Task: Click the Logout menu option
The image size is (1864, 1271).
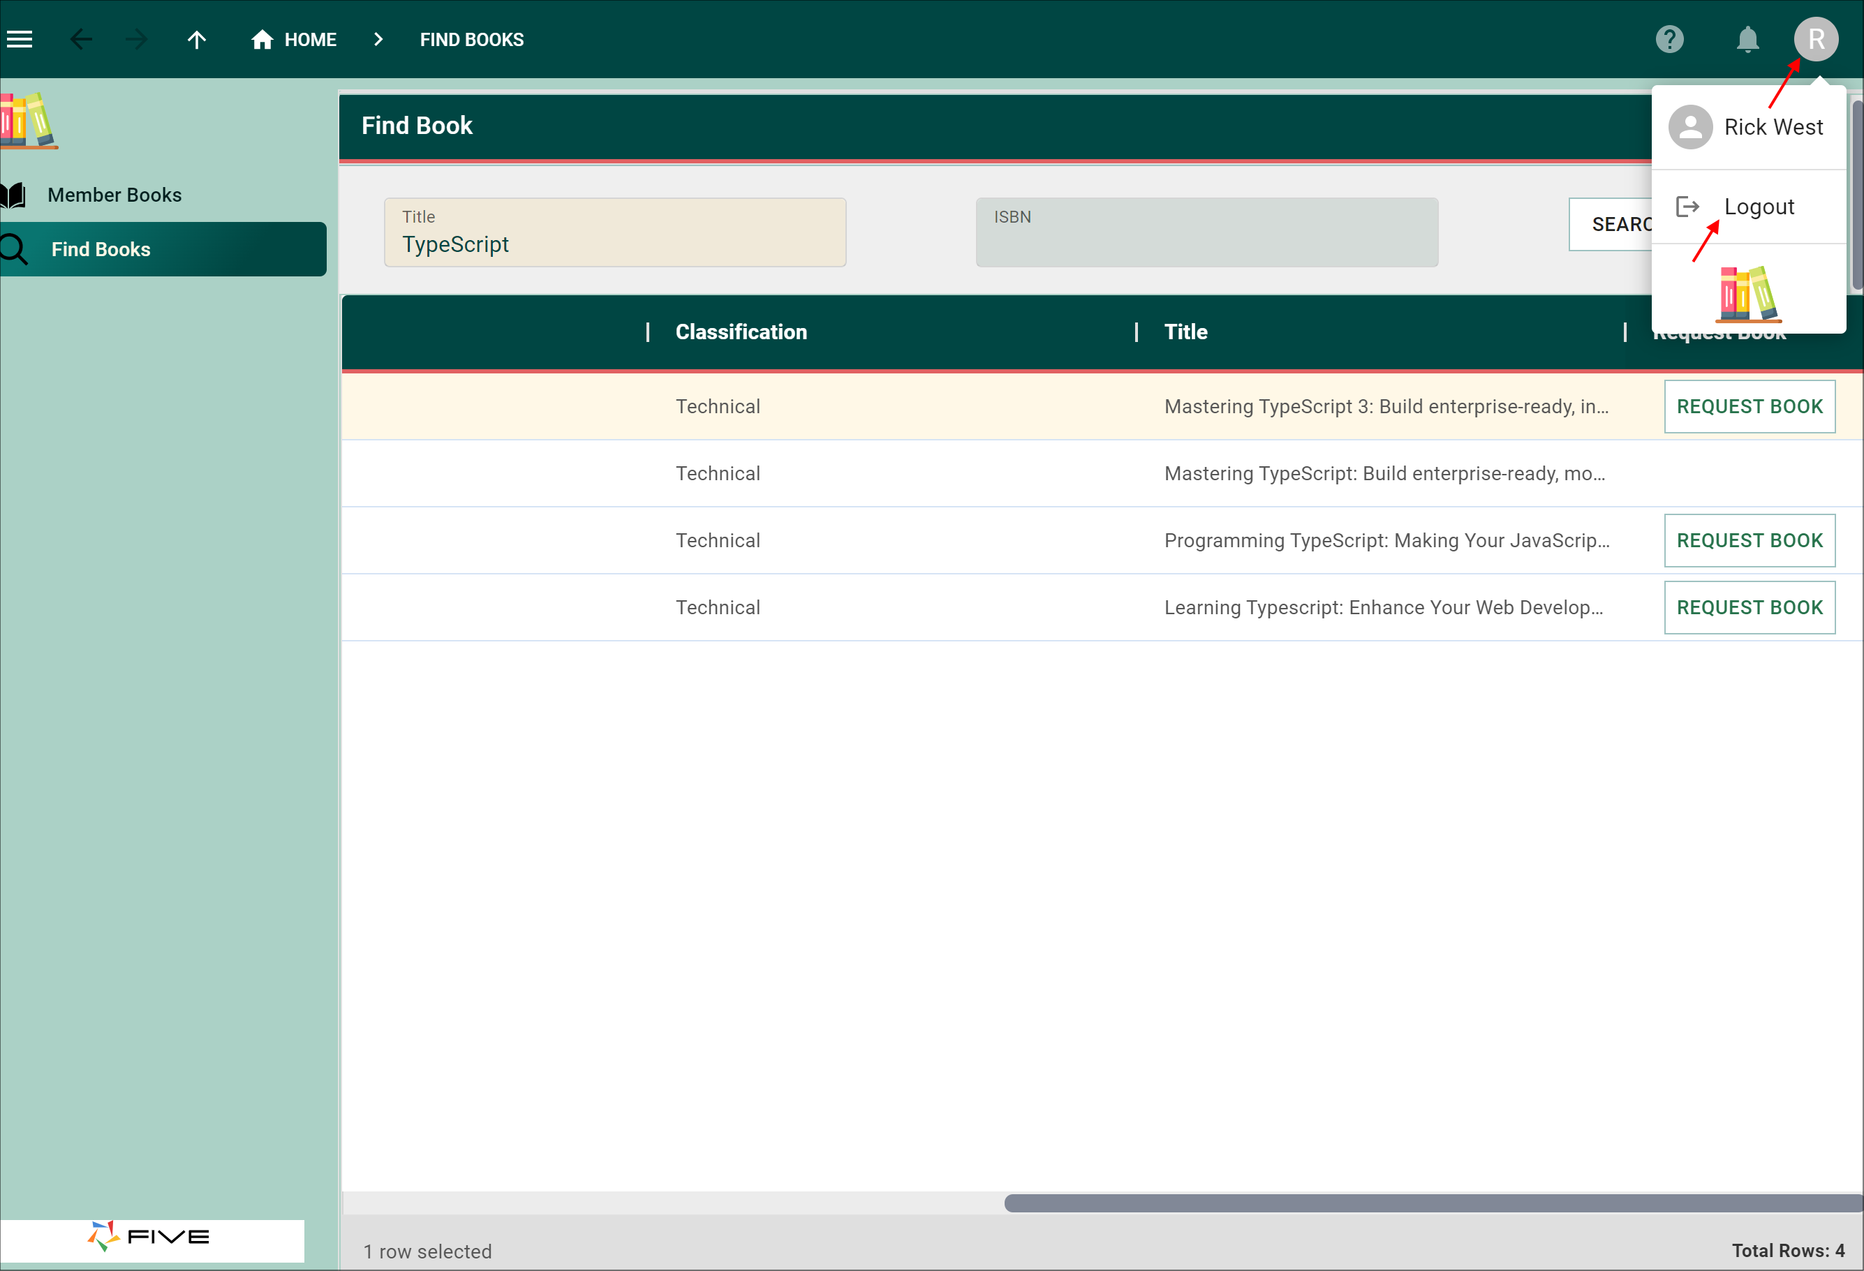Action: click(1759, 207)
